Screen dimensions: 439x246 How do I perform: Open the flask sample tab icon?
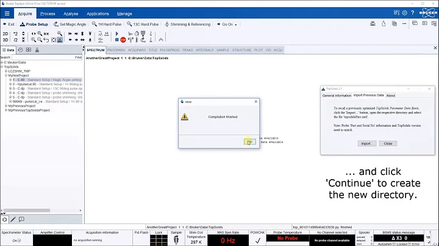37,50
